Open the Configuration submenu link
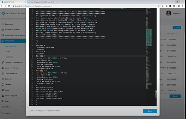 point(11,46)
